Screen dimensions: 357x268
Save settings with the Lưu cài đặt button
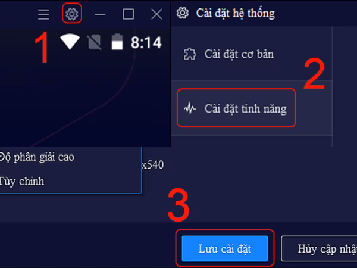click(x=225, y=248)
